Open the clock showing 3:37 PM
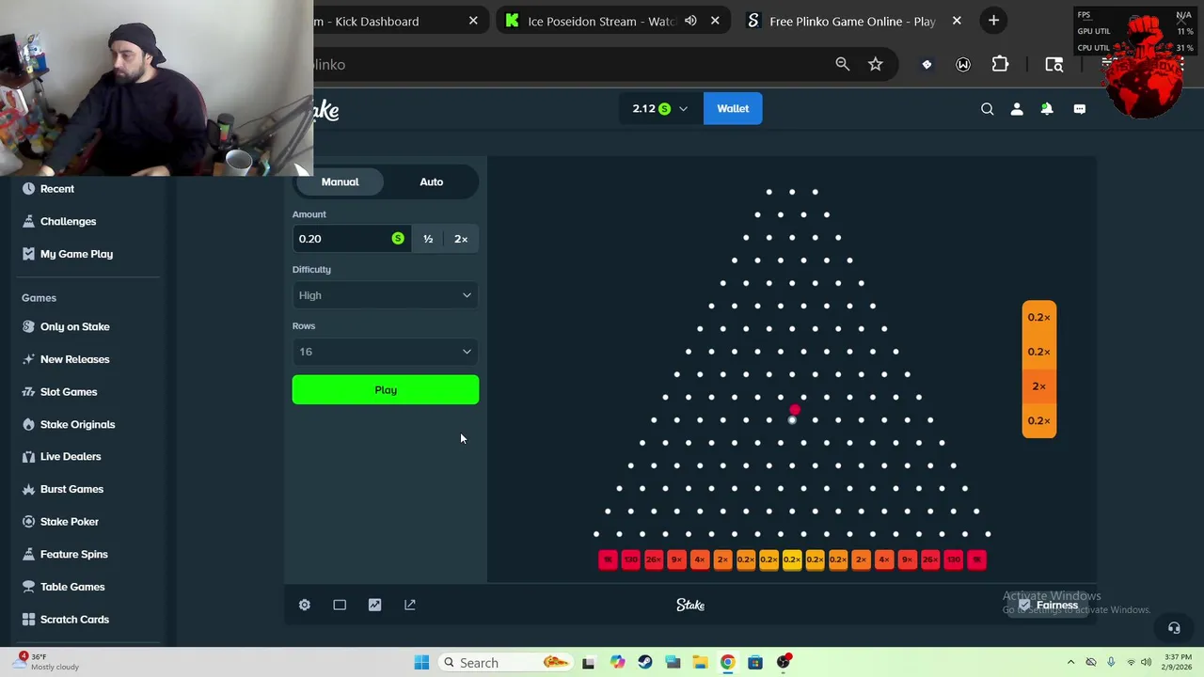 tap(1178, 662)
